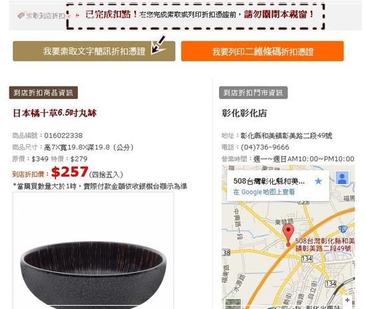Click the orange print QR code voucher button
366x309 pixels.
[x=262, y=51]
